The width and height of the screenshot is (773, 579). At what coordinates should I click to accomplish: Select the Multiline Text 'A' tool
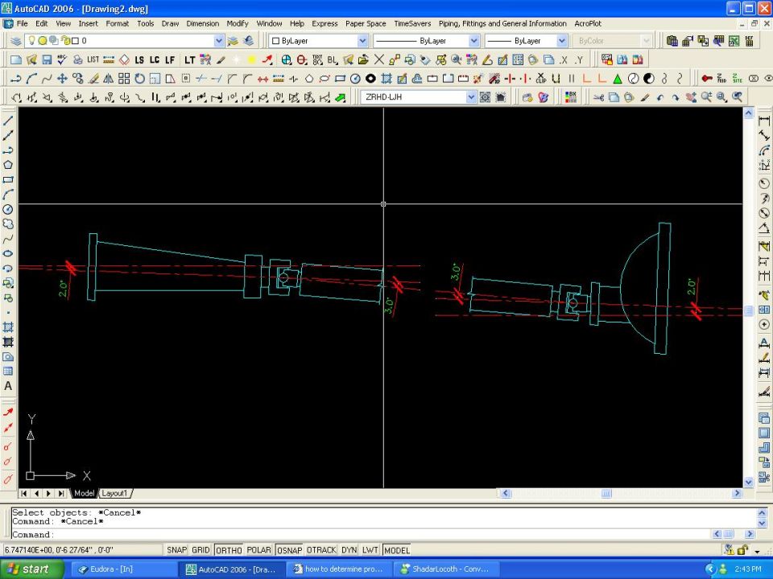(x=8, y=386)
